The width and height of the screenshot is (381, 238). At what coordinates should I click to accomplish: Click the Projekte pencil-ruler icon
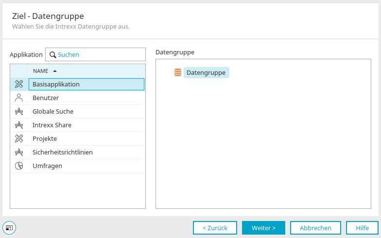click(x=19, y=139)
